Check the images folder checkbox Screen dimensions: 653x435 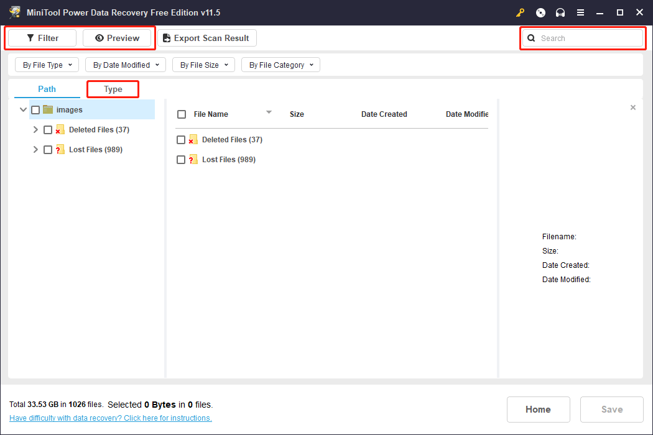pos(35,109)
